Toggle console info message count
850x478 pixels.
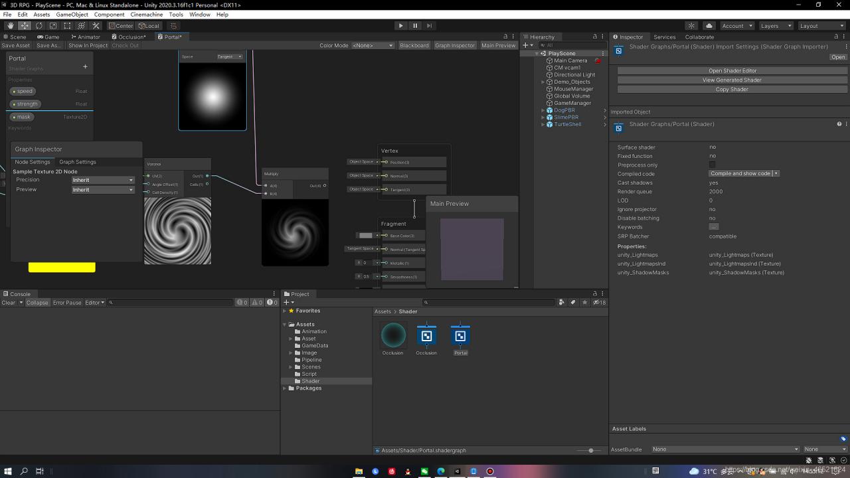[242, 302]
